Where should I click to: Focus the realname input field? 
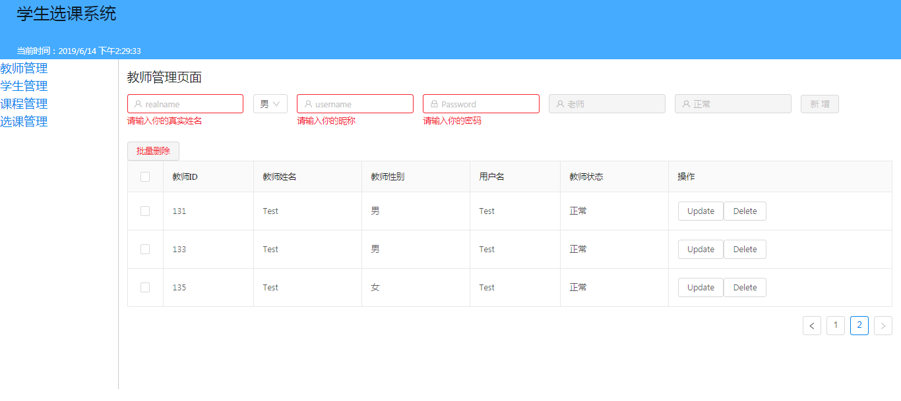tap(185, 104)
